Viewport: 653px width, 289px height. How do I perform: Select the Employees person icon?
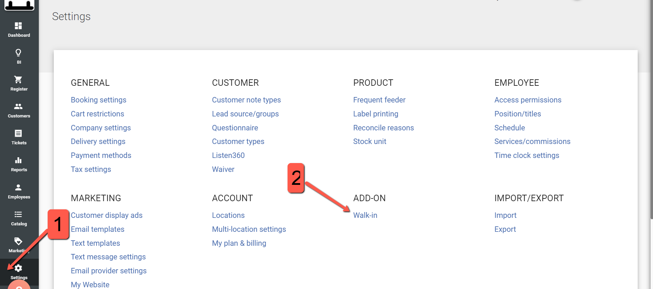point(18,187)
